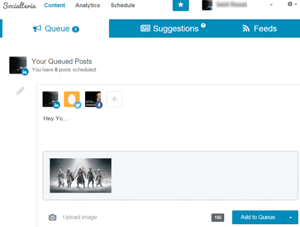This screenshot has height=227, width=300.
Task: Expand the account dropdown arrow
Action: [x=271, y=5]
